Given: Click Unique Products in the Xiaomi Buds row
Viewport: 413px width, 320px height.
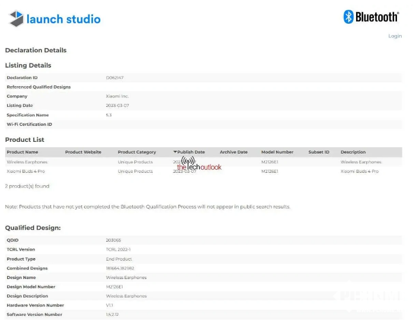Looking at the screenshot, I should pyautogui.click(x=135, y=171).
